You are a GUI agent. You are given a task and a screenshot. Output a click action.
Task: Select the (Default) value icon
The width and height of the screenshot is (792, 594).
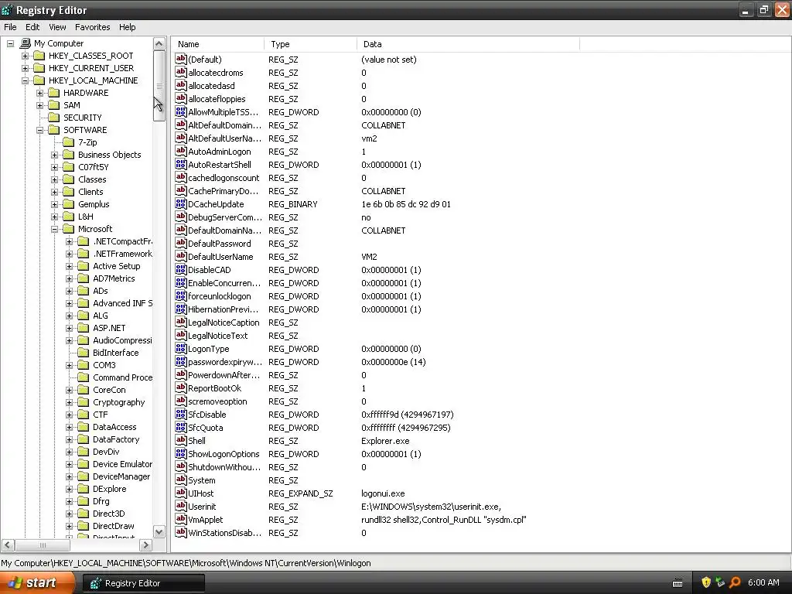point(181,59)
